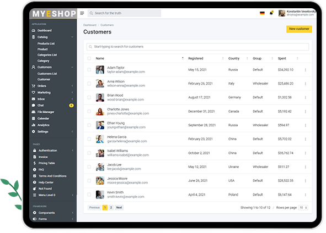Click the New customer button

299,29
